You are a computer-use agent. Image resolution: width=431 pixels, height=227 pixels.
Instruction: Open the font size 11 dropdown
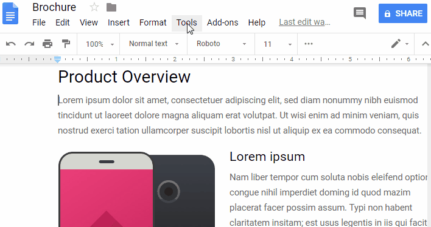click(x=277, y=44)
